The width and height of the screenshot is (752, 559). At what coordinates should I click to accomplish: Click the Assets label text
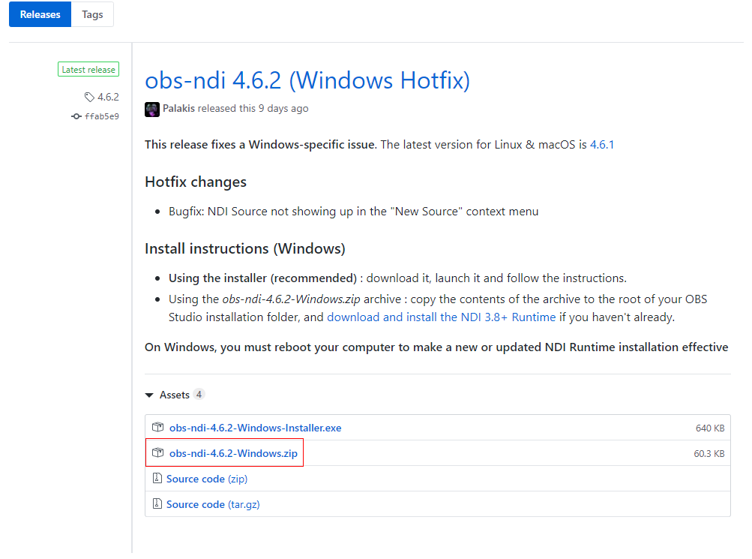coord(175,395)
